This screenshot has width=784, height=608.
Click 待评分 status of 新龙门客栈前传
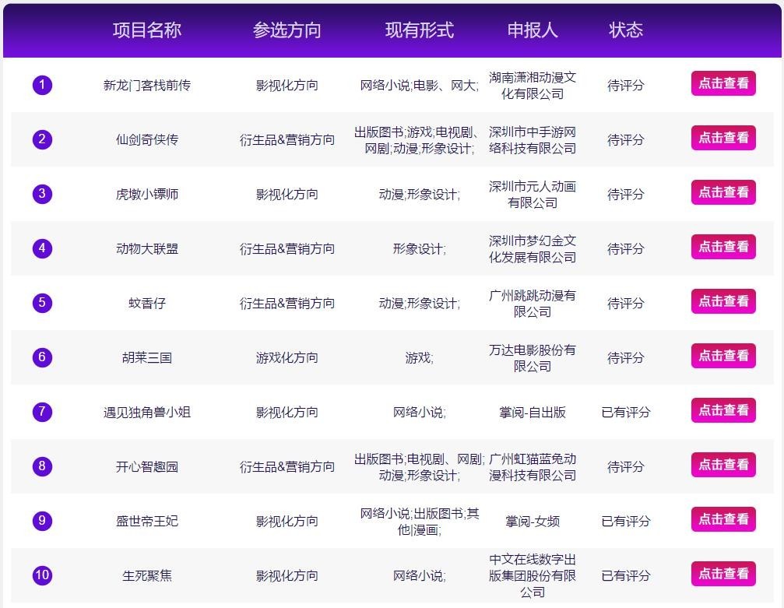pyautogui.click(x=626, y=86)
